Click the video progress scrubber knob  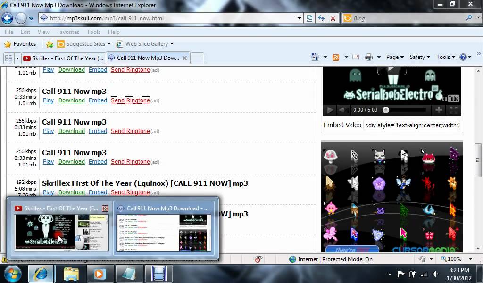386,110
